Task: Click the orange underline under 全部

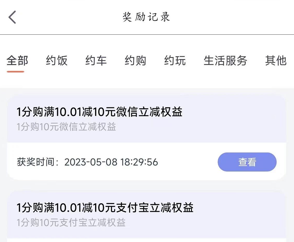Action: [x=15, y=72]
